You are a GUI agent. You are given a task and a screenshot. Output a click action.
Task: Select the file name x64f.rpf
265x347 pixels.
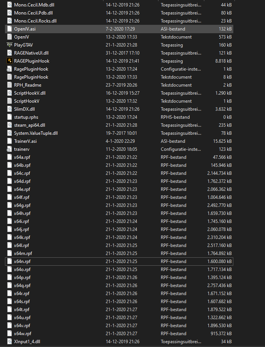click(22, 197)
